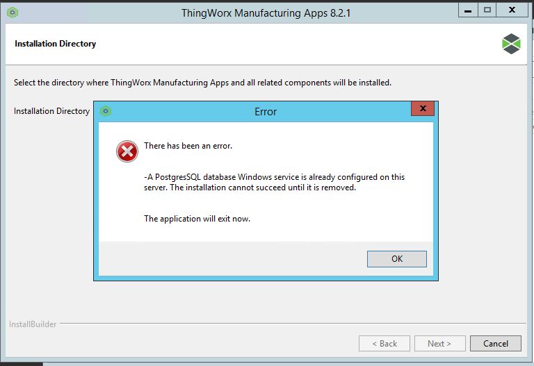The height and width of the screenshot is (366, 534).
Task: Close the ThingWorx Manufacturing Apps installer window
Action: coord(512,10)
